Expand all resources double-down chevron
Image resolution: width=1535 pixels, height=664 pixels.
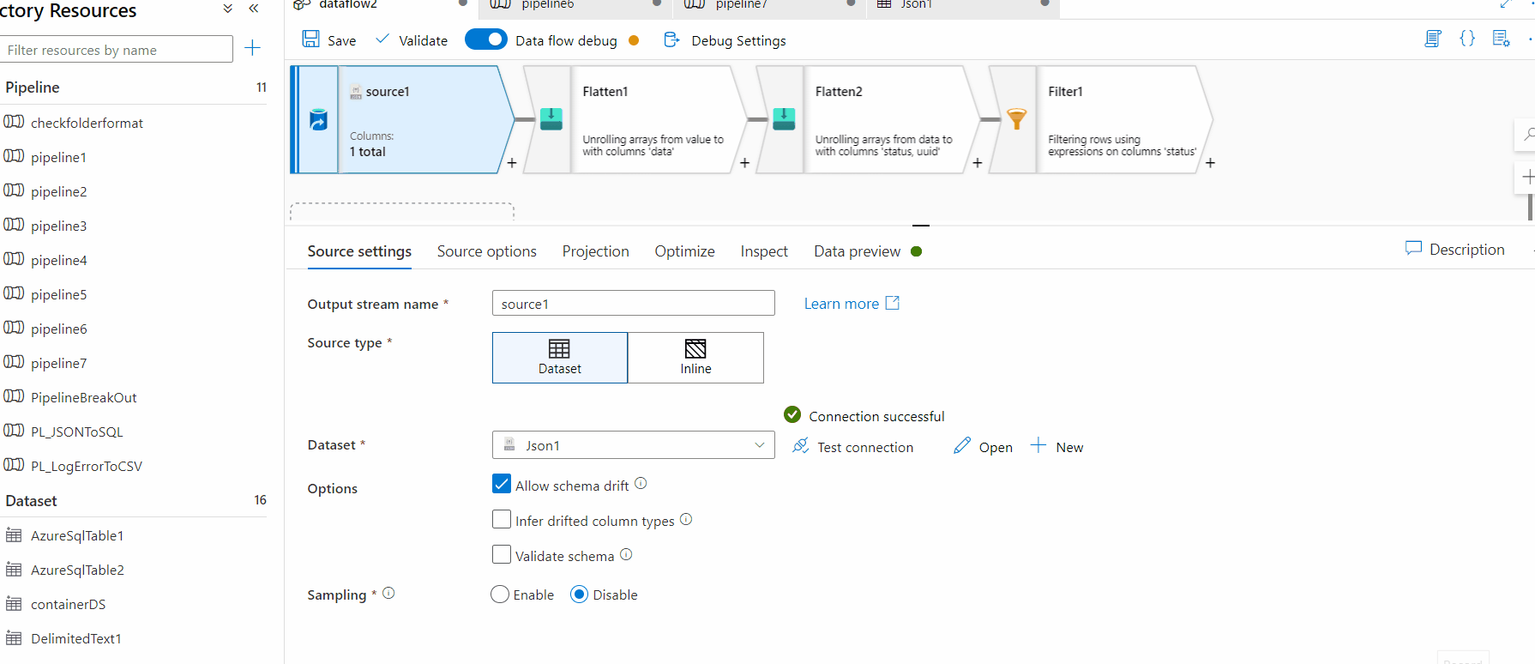click(x=227, y=9)
